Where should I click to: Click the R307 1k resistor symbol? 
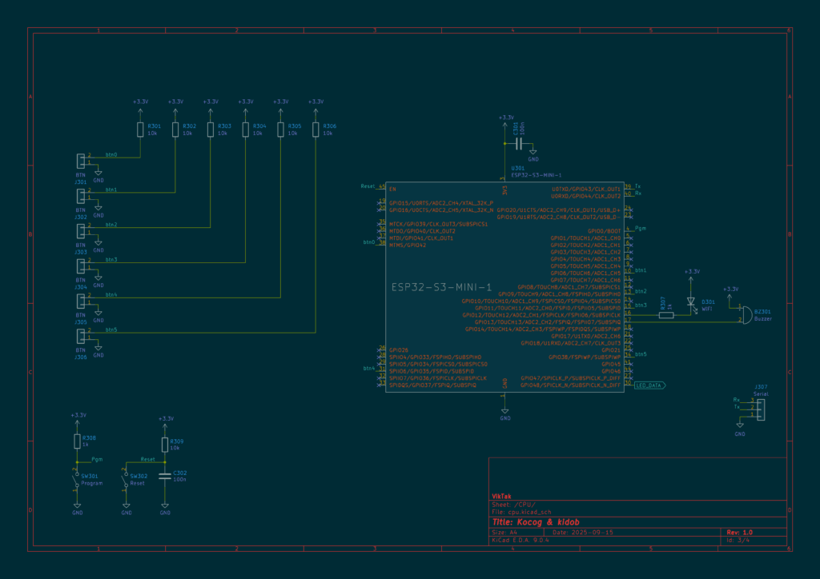coord(666,315)
